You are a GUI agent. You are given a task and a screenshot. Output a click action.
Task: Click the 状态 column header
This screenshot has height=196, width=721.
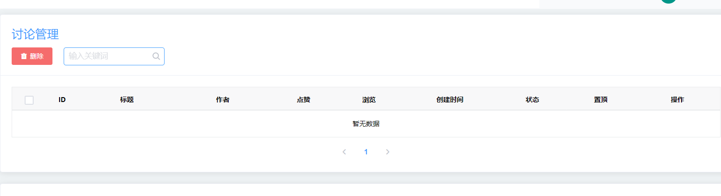(532, 99)
